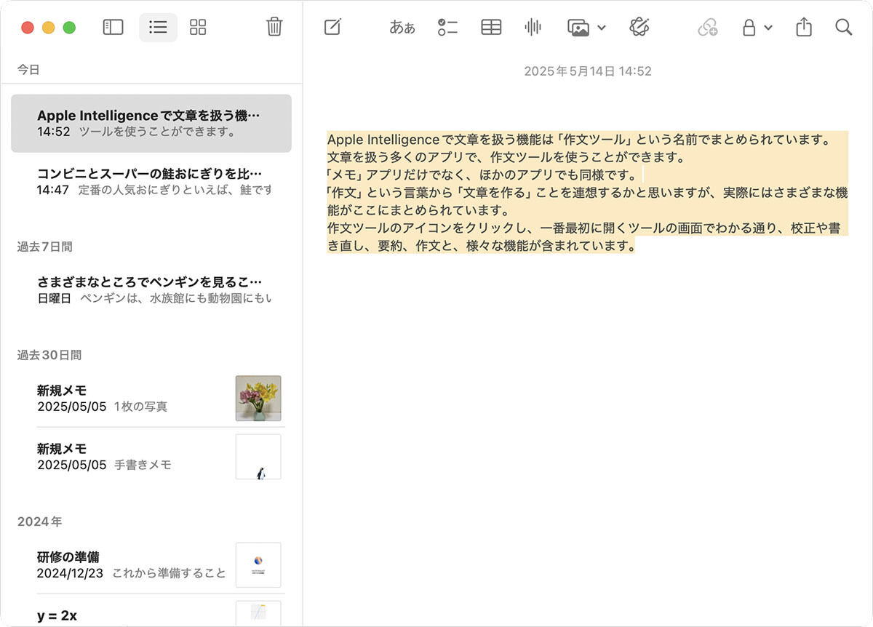873x627 pixels.
Task: Insert a checklist
Action: (447, 28)
